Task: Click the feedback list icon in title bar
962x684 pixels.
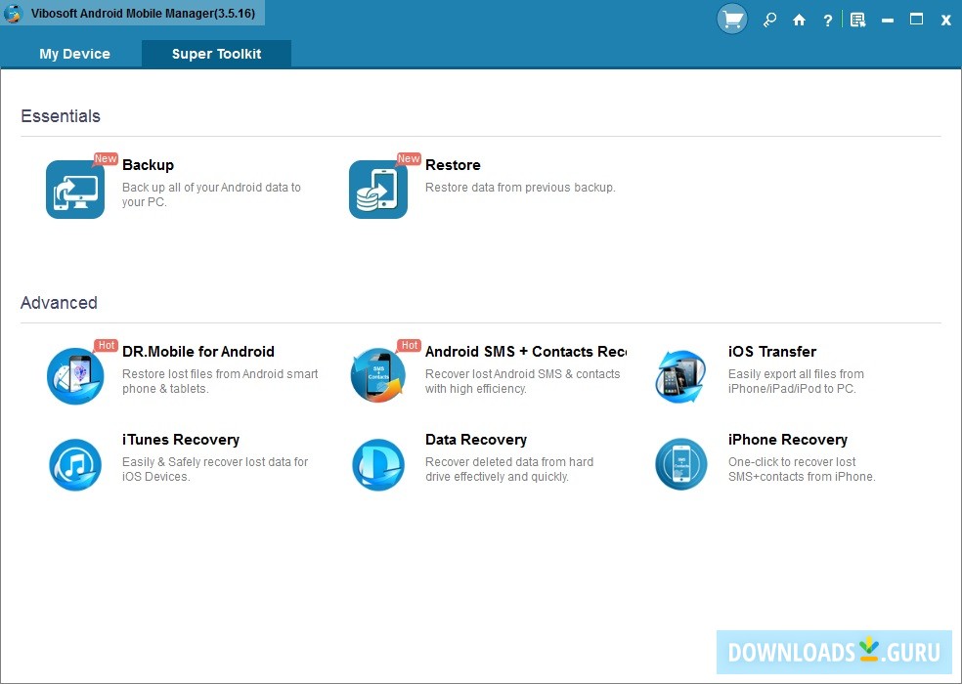Action: (857, 20)
